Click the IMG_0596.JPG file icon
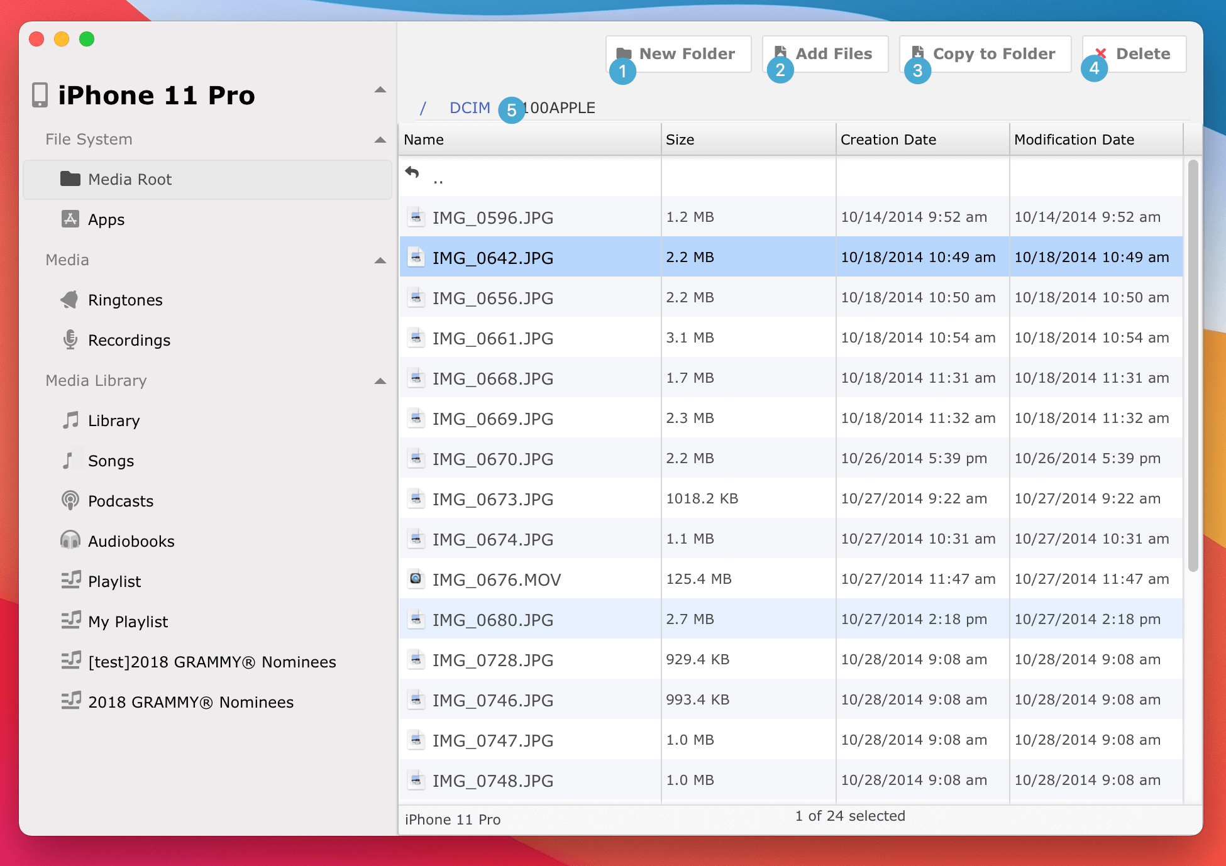The height and width of the screenshot is (866, 1226). pos(416,217)
